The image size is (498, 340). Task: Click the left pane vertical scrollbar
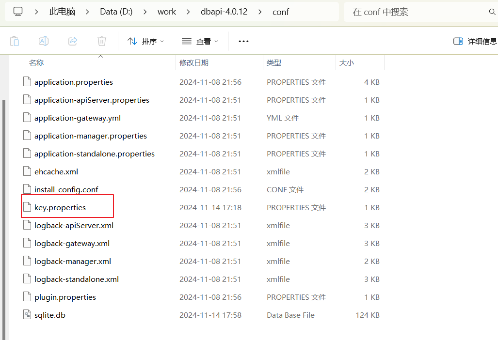point(4,219)
